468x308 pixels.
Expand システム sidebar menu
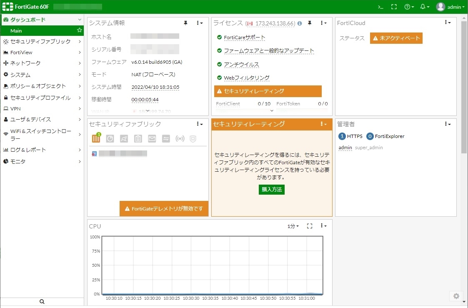click(42, 75)
